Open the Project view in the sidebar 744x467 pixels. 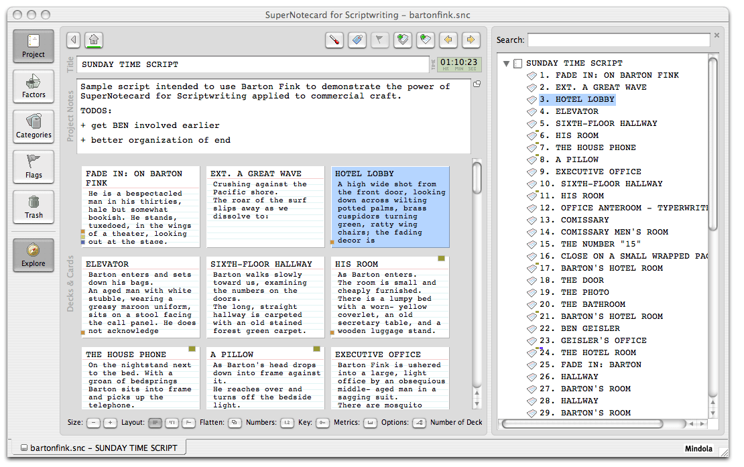pyautogui.click(x=34, y=46)
